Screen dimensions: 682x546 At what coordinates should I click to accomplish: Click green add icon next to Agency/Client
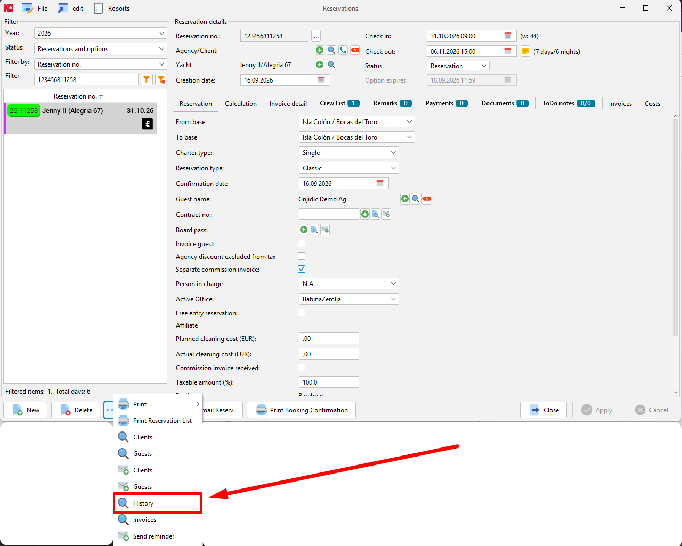coord(320,50)
